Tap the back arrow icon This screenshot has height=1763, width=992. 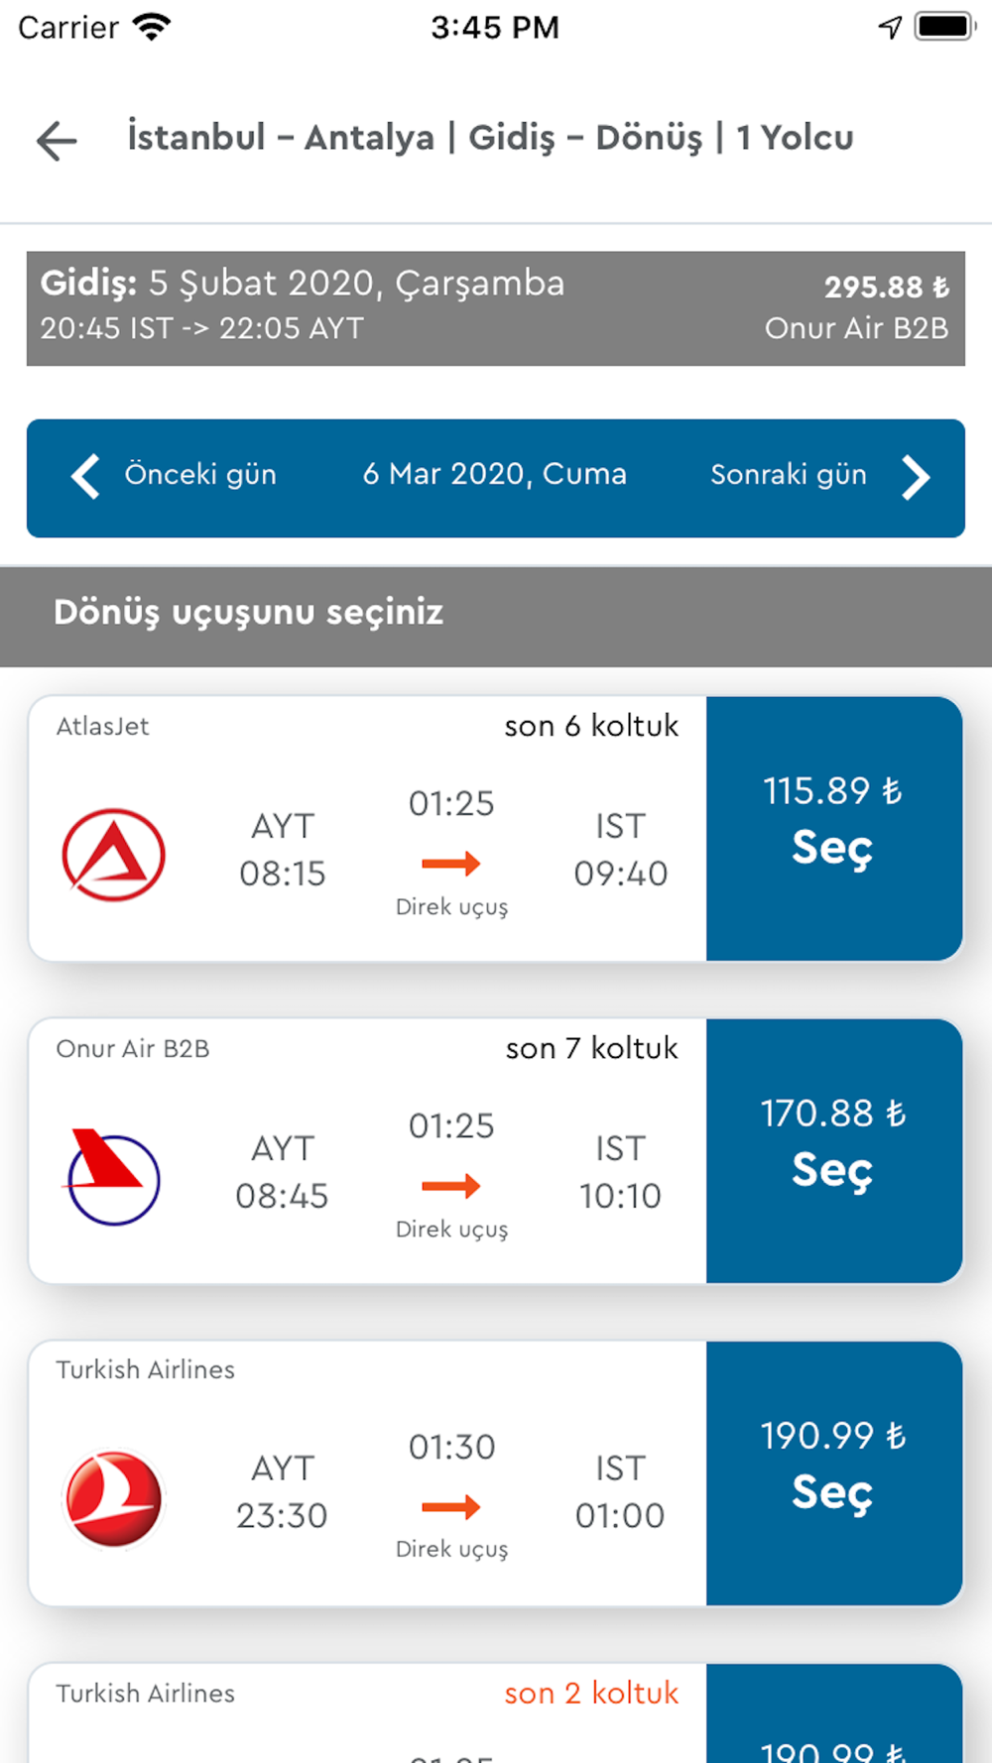coord(57,141)
